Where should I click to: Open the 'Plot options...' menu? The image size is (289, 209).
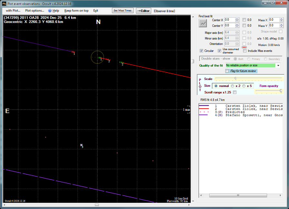coord(35,11)
